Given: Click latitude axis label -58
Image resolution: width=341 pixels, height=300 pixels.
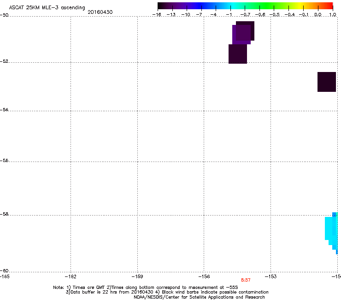Looking at the screenshot, I should 4,214.
